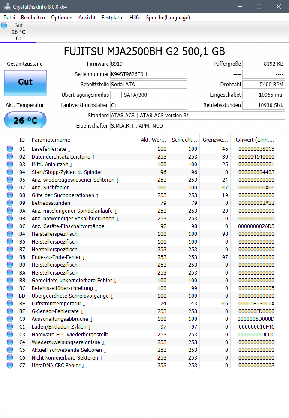Image resolution: width=289 pixels, height=418 pixels.
Task: Click status orb of Nicht korrigierbare Sektoren row
Action: point(10,357)
